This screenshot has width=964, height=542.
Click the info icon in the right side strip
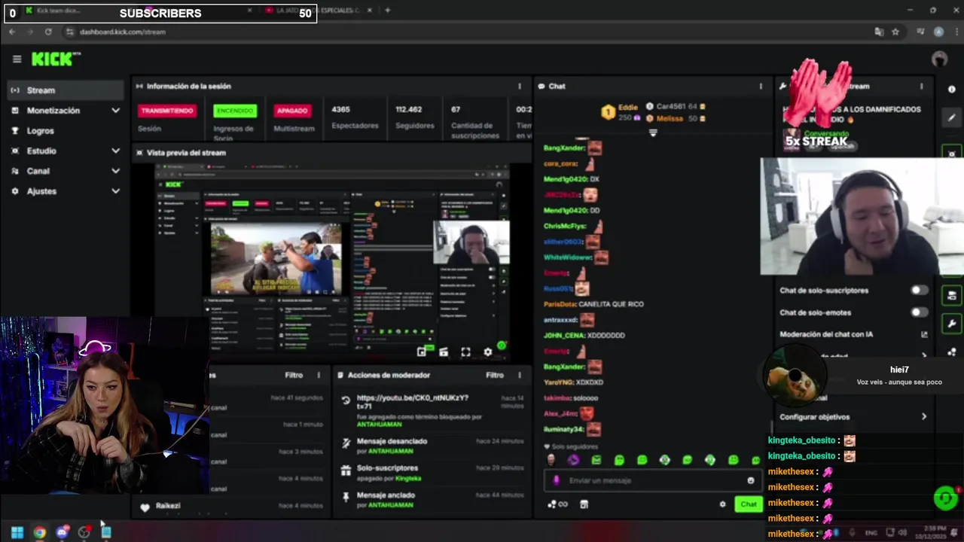(x=952, y=89)
